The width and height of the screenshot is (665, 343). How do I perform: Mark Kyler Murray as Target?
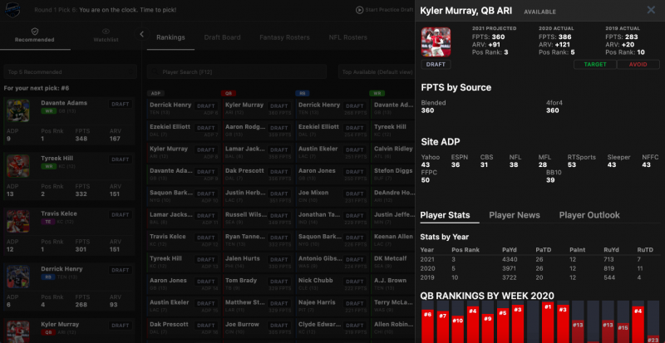click(594, 64)
